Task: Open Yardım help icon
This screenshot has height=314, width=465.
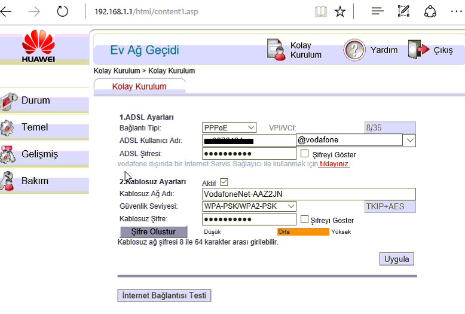Action: pos(354,50)
